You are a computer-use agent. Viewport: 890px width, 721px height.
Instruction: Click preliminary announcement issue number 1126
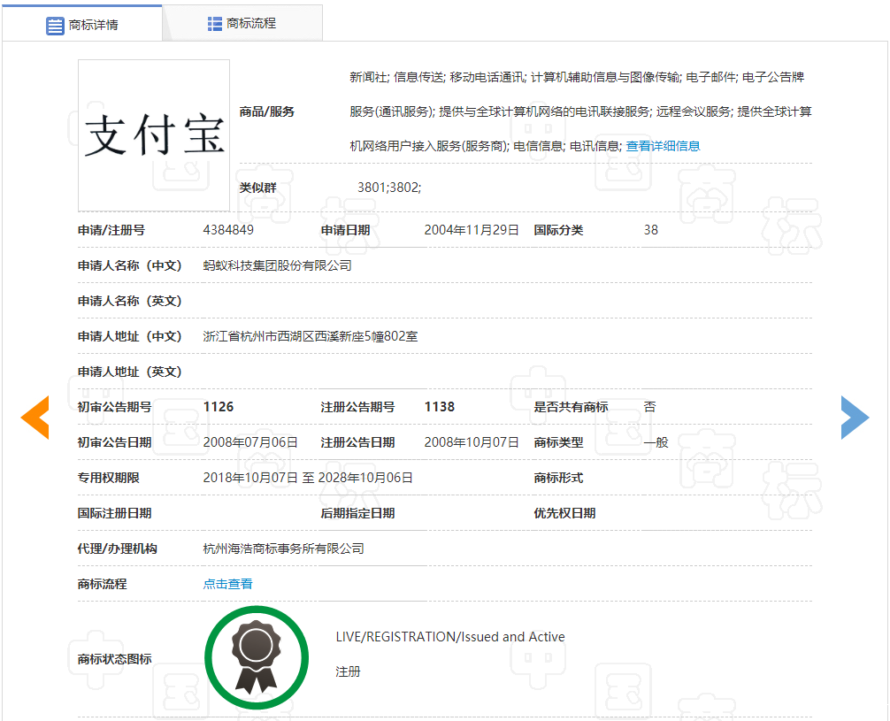(x=219, y=407)
